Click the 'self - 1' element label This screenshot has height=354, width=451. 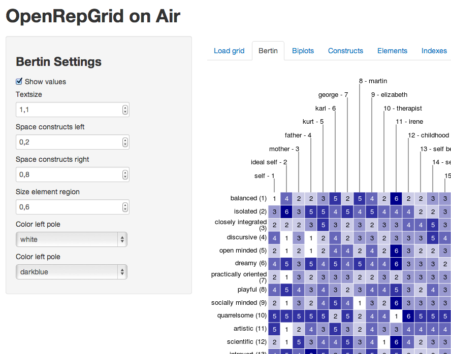click(264, 176)
